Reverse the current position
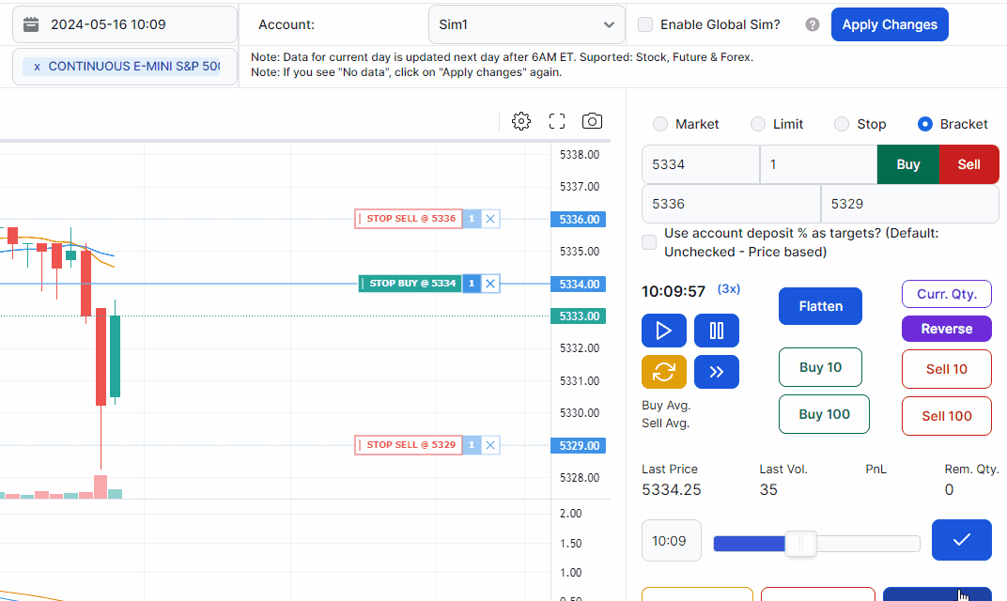1007x601 pixels. [x=947, y=329]
